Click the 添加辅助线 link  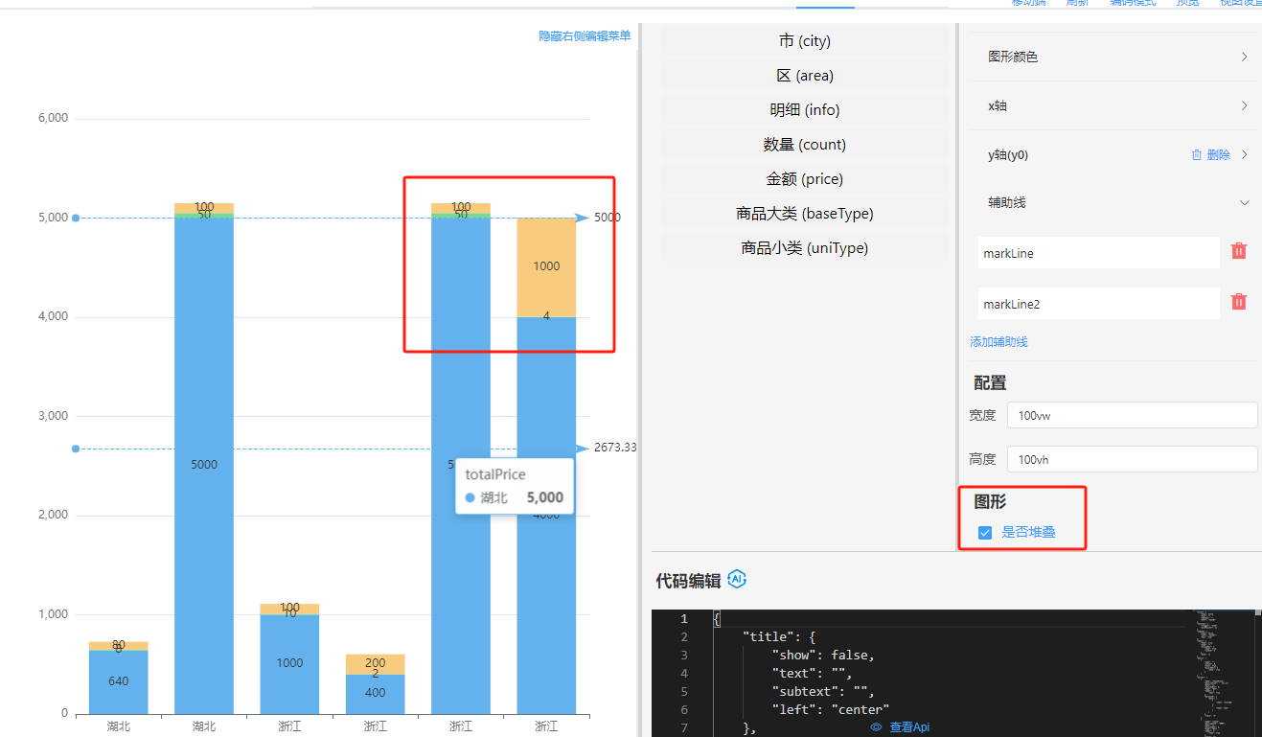[998, 342]
